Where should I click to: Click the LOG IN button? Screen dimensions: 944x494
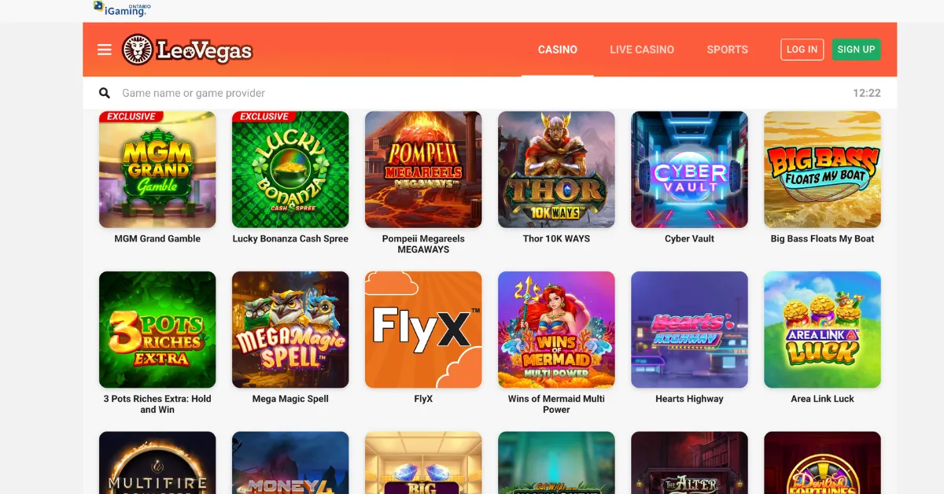click(x=802, y=50)
